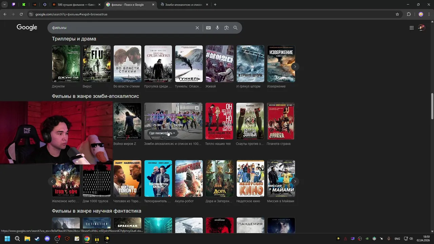View site information in the address bar
The height and width of the screenshot is (244, 434).
click(31, 14)
